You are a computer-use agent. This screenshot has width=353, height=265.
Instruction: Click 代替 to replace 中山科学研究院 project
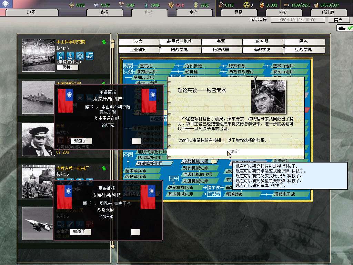pos(67,67)
